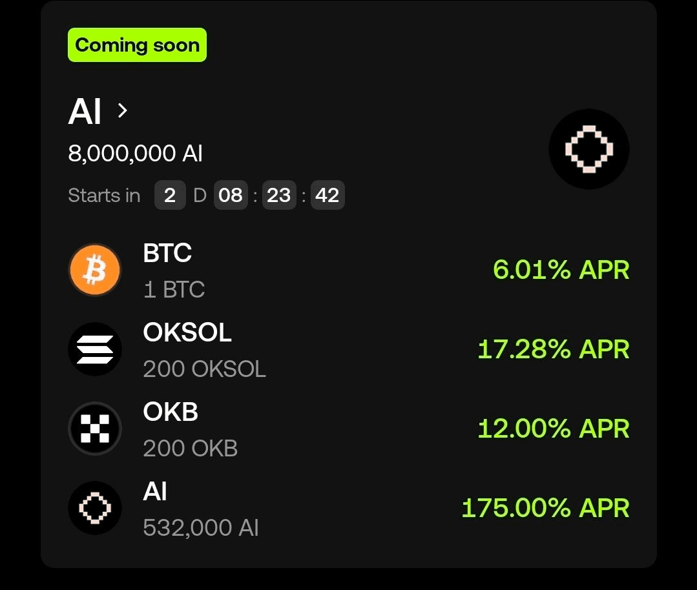Click the 8,000,000 AI total reward text
The height and width of the screenshot is (590, 697).
pos(135,154)
